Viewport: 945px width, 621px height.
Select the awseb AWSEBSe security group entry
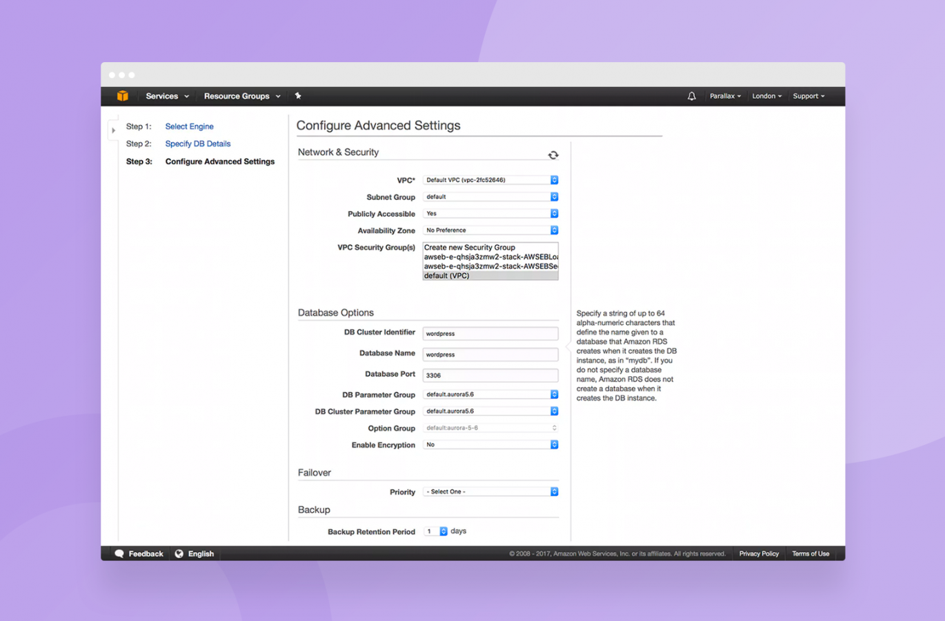click(x=490, y=266)
